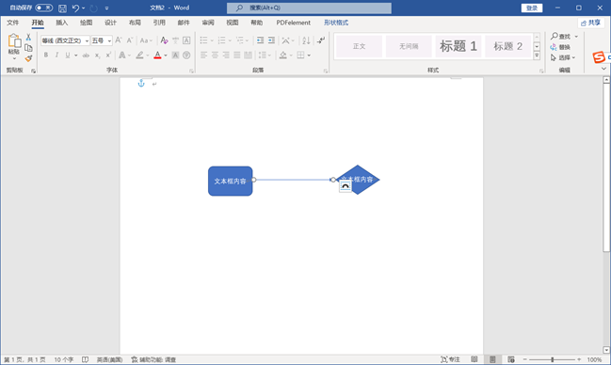Click the Format Painter brush icon

[28, 58]
